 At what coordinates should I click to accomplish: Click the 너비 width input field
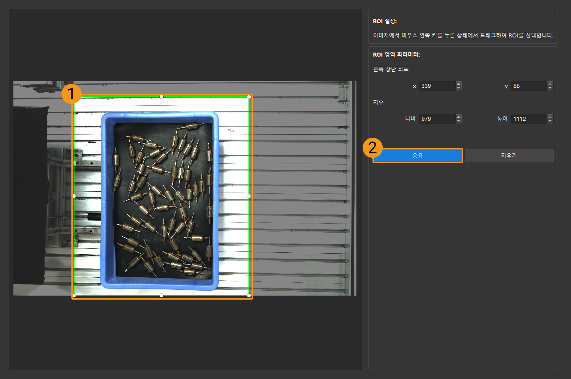437,119
